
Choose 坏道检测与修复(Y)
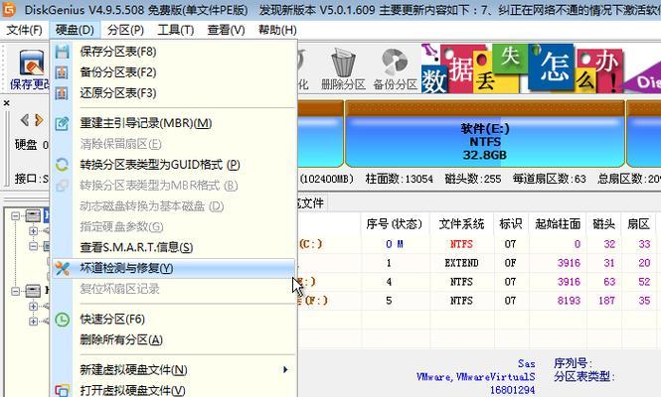tap(174, 268)
